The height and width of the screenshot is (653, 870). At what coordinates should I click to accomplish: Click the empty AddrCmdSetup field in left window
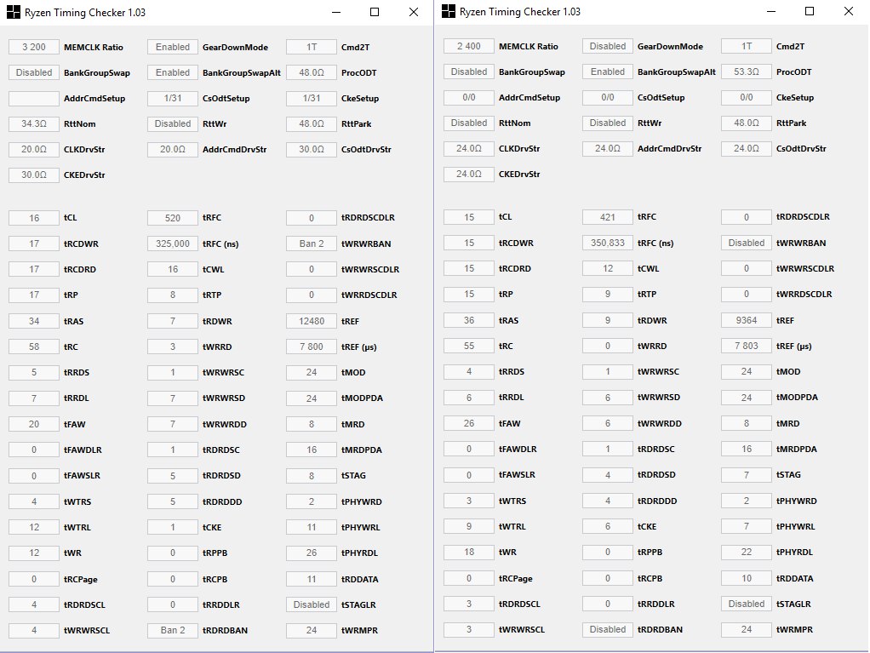(34, 98)
